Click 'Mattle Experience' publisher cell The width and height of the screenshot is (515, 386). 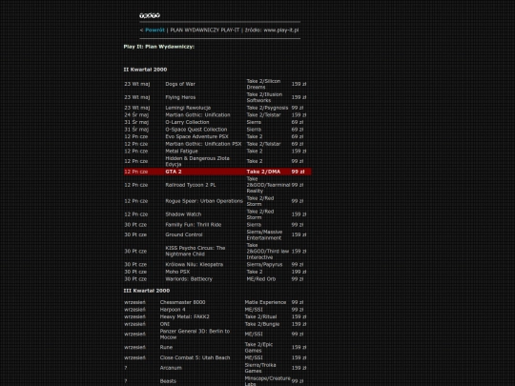coord(265,302)
